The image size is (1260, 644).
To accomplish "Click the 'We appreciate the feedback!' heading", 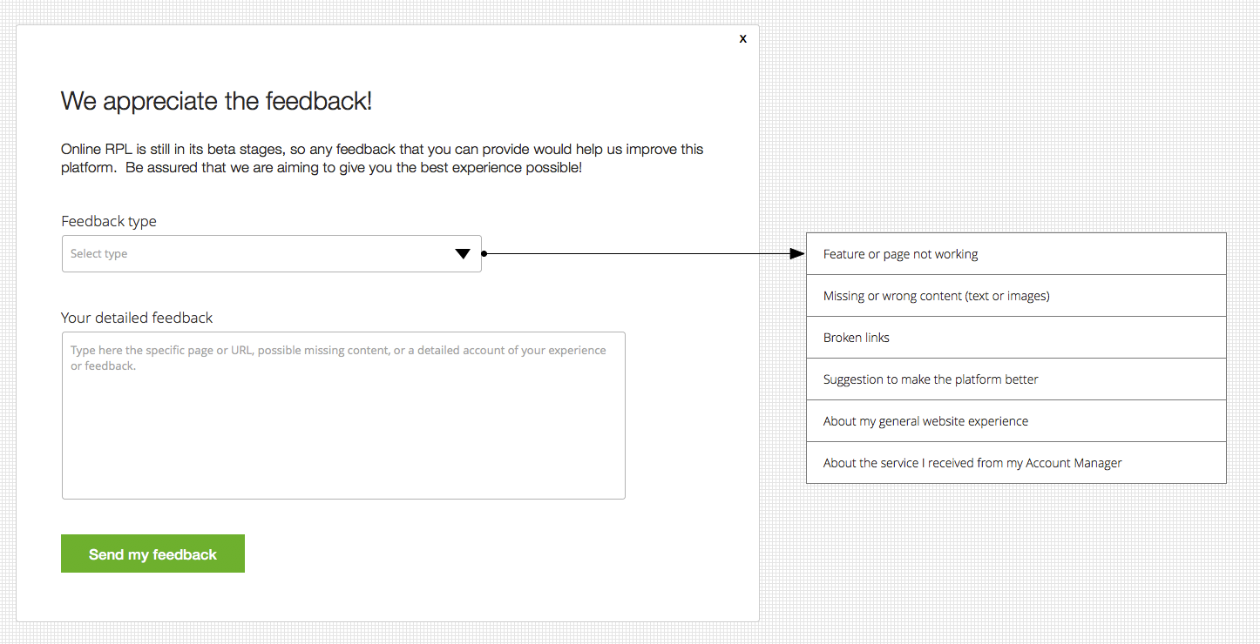I will 216,101.
